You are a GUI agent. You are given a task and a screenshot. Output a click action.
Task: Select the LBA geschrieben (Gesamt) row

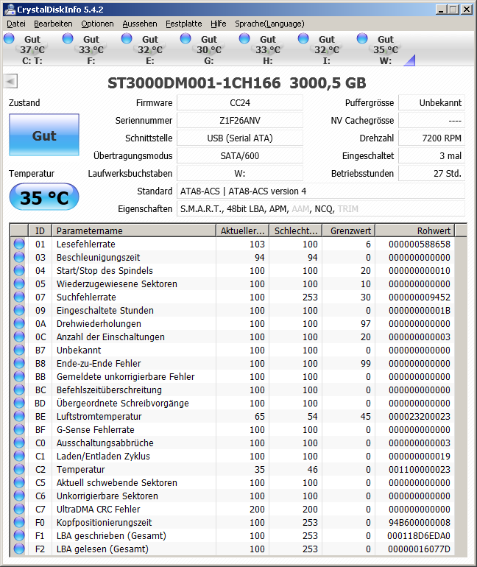tap(233, 535)
